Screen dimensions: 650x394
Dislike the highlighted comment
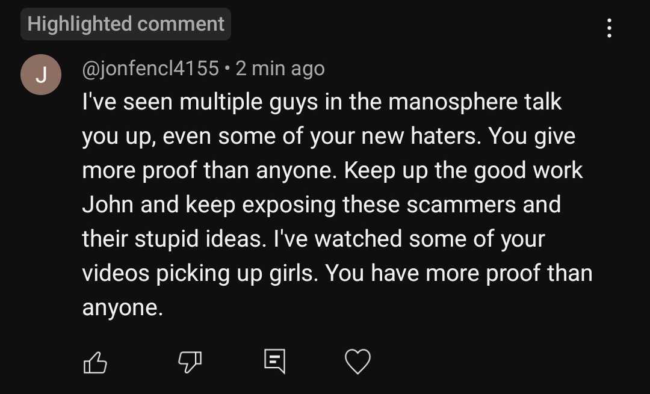[x=189, y=362]
